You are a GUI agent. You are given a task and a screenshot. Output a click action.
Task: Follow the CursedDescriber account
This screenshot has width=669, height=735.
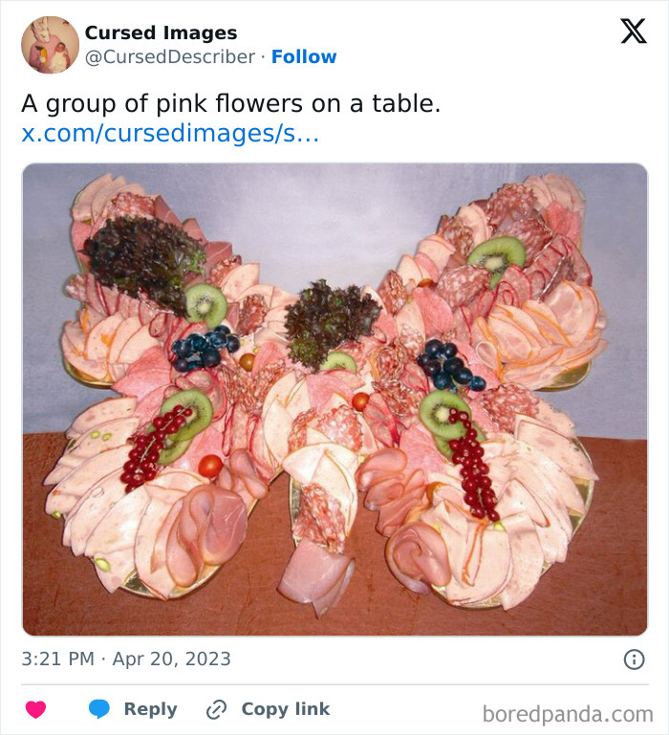[304, 57]
